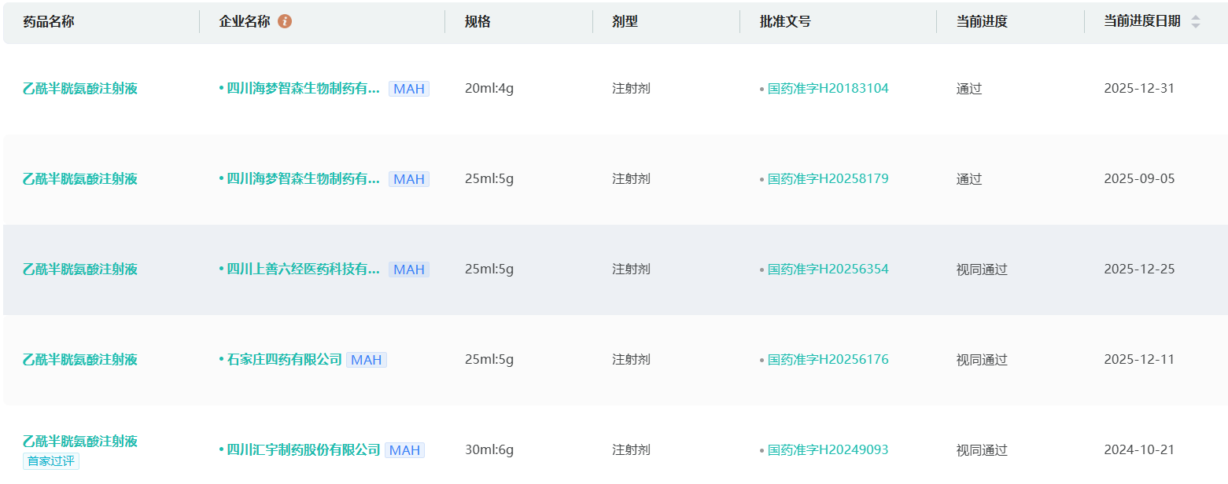The image size is (1228, 484).
Task: Click the 当前进度日期 column header
Action: pos(1141,22)
